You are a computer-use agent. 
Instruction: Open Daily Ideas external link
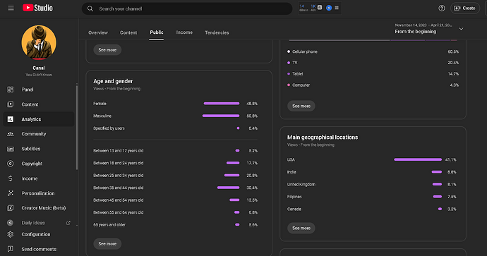click(68, 223)
